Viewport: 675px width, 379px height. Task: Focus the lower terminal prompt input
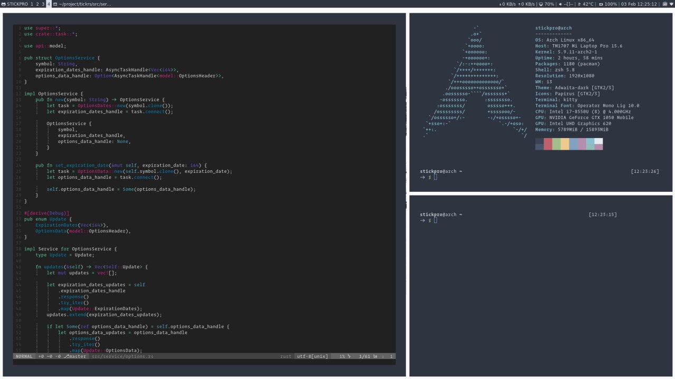[x=436, y=220]
